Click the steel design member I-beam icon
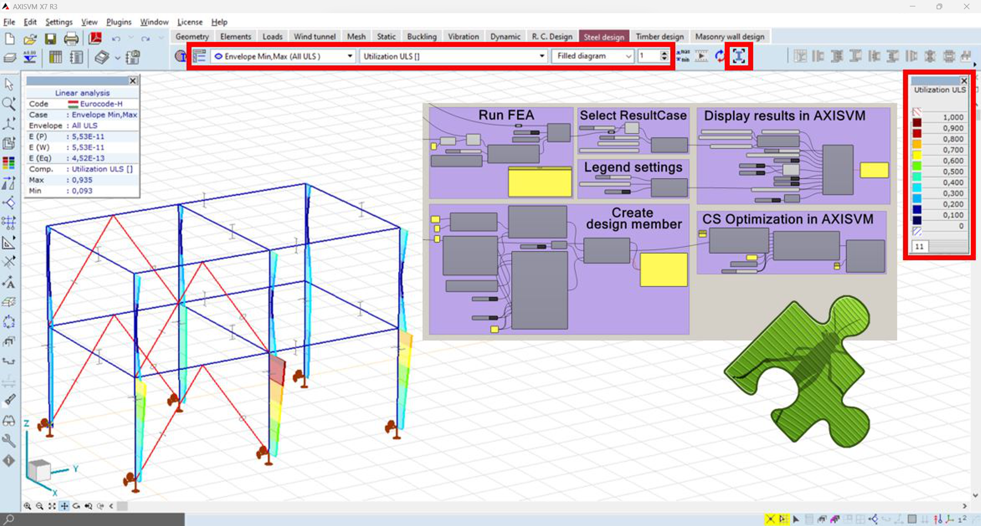The height and width of the screenshot is (526, 981). tap(739, 56)
